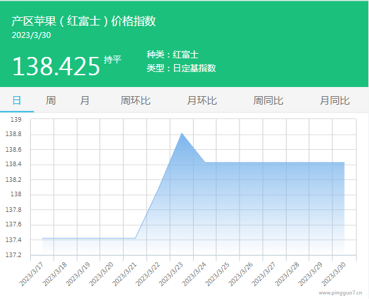369x299 pixels.
Task: Switch to the 月 monthly tab
Action: [84, 101]
